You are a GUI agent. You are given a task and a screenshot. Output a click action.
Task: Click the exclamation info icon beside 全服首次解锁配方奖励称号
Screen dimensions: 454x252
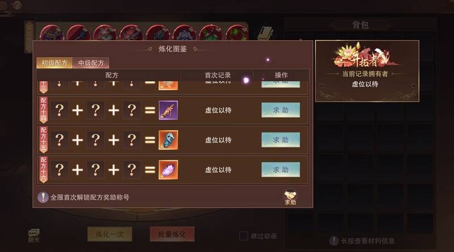(x=43, y=198)
